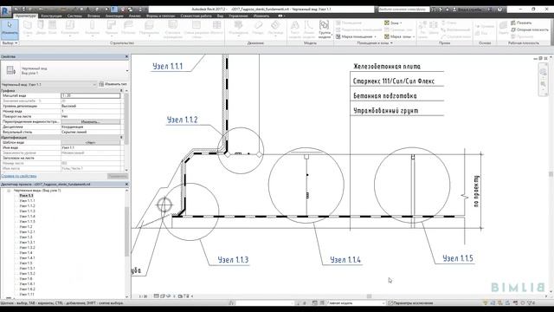Viewport: 554px width, 312px height.
Task: Open the Revit application menu
Action: pos(6,11)
